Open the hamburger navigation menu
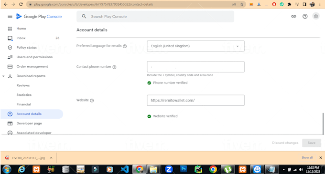The height and width of the screenshot is (174, 325). [x=10, y=16]
